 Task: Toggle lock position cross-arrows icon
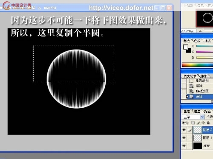point(203,123)
